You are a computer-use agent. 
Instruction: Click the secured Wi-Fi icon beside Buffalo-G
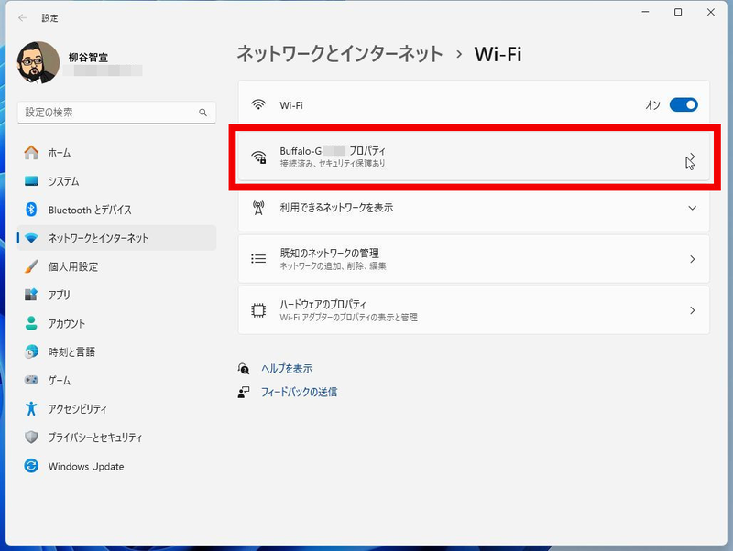pyautogui.click(x=258, y=157)
